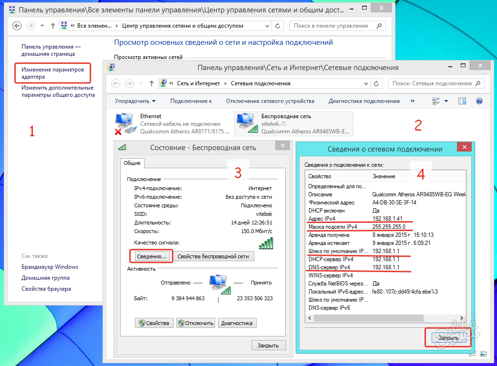This screenshot has width=497, height=366.
Task: Open Изменение параметров адаптера link
Action: [x=52, y=73]
